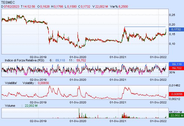This screenshot has height=126, width=184.
Task: Click the RSI 6-period value 89,118 in title
Action: (x=60, y=60)
